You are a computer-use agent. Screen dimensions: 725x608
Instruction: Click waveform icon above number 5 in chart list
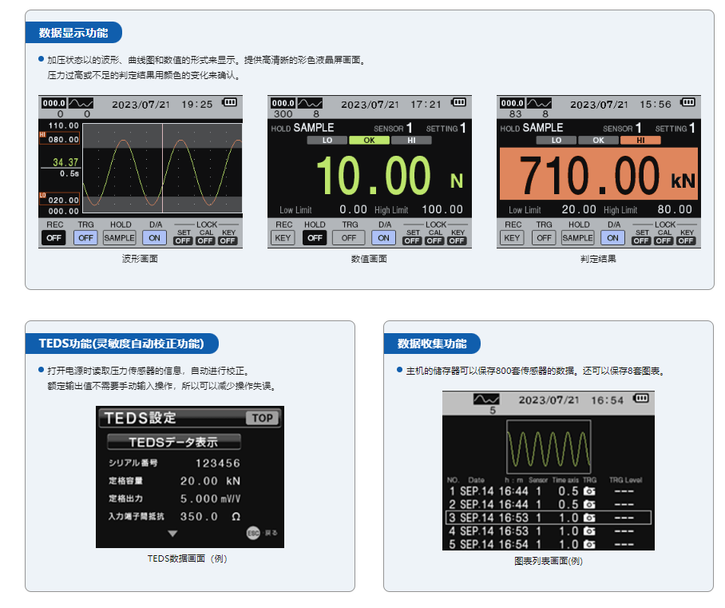click(485, 399)
